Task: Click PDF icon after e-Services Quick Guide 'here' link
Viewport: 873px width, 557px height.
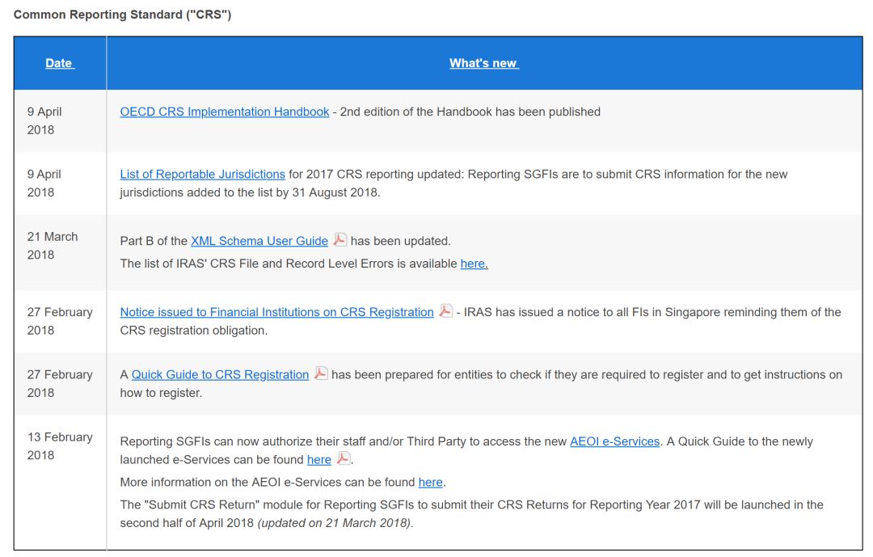Action: click(x=344, y=458)
